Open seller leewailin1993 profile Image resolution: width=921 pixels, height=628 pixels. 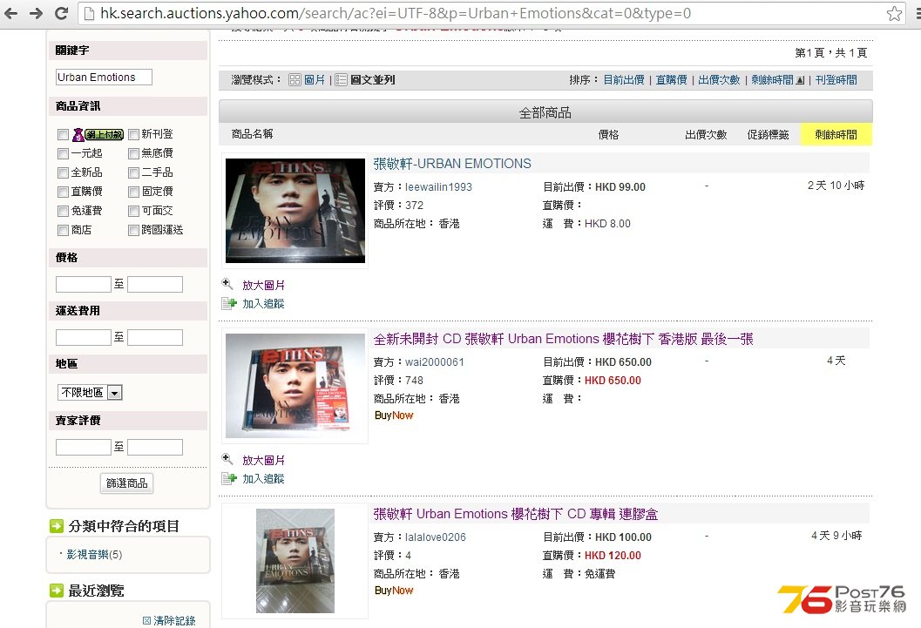[438, 187]
